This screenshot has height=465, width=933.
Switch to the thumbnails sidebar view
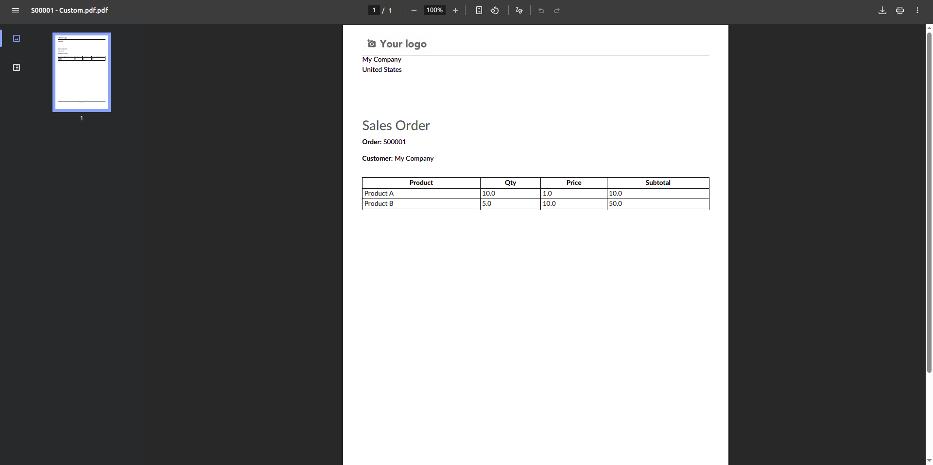pos(17,38)
